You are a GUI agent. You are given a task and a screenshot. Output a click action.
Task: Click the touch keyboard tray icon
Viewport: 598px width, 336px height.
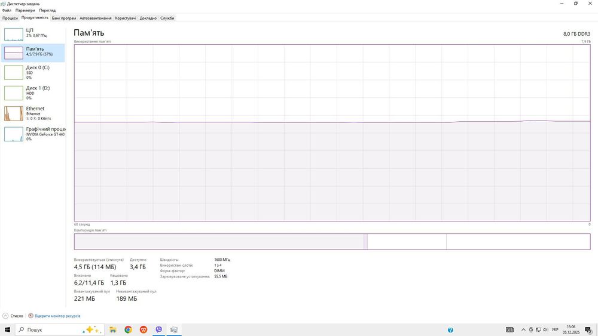pos(509,330)
